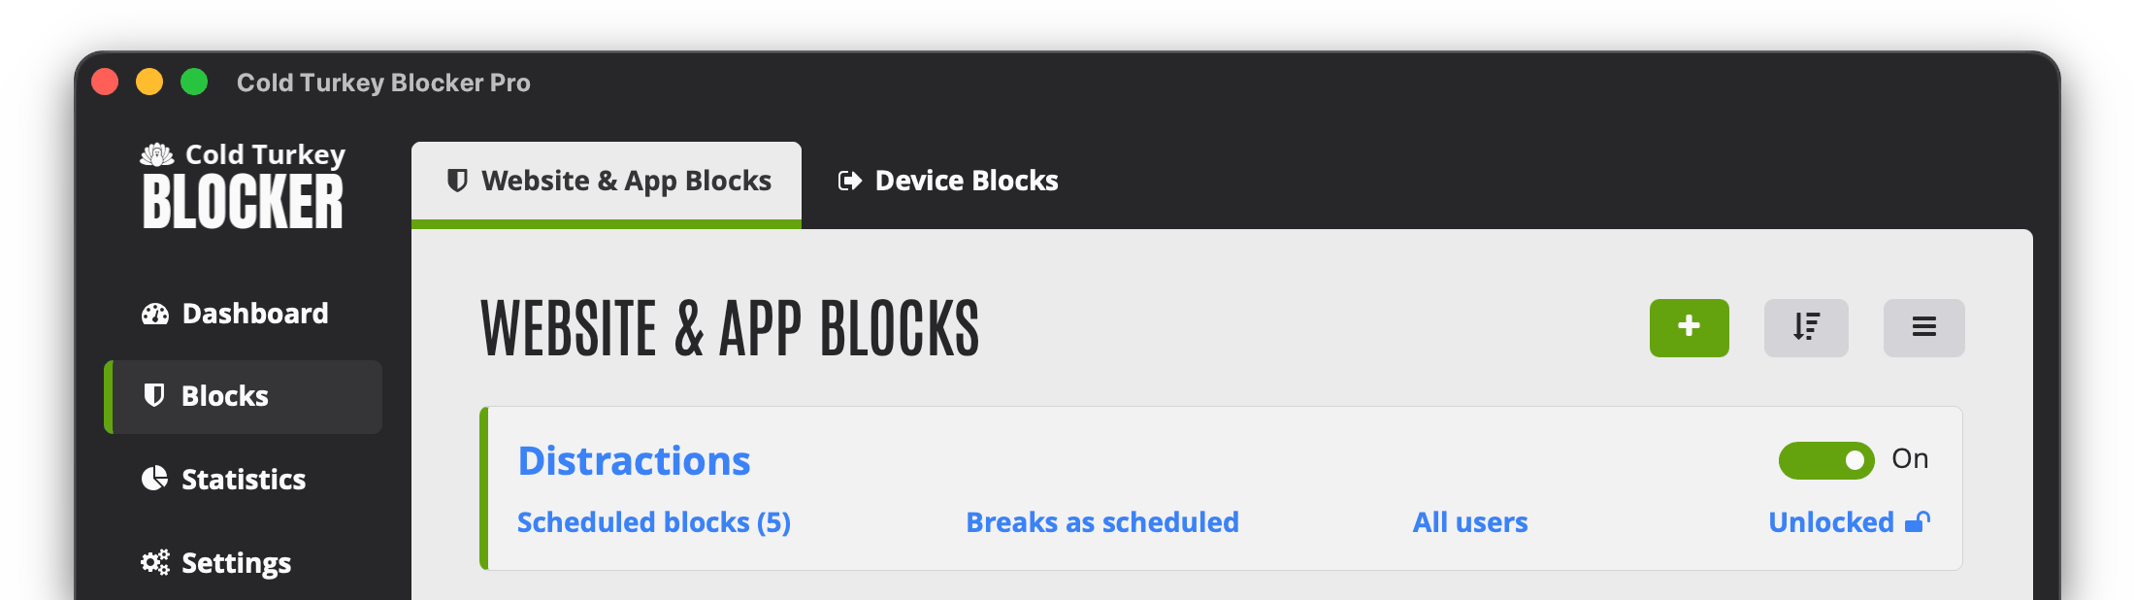Click the list view icon next to sort
This screenshot has width=2135, height=600.
[1923, 328]
